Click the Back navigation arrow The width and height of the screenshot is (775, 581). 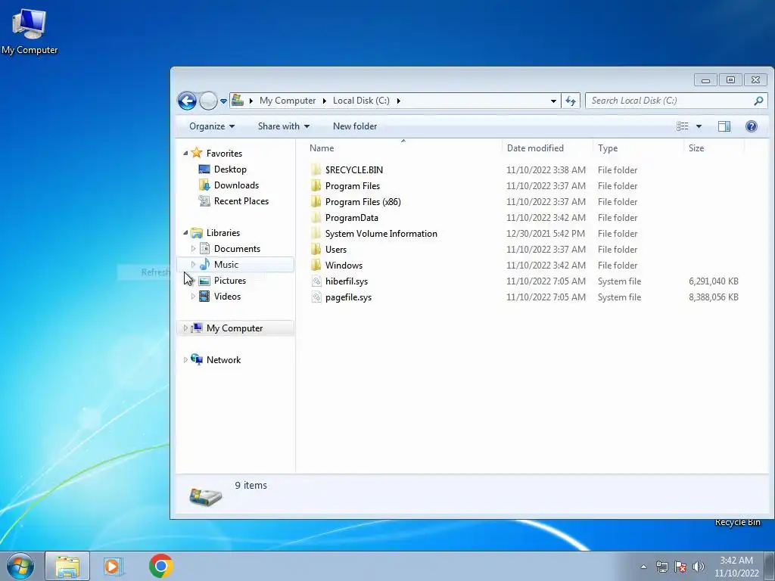(x=188, y=101)
